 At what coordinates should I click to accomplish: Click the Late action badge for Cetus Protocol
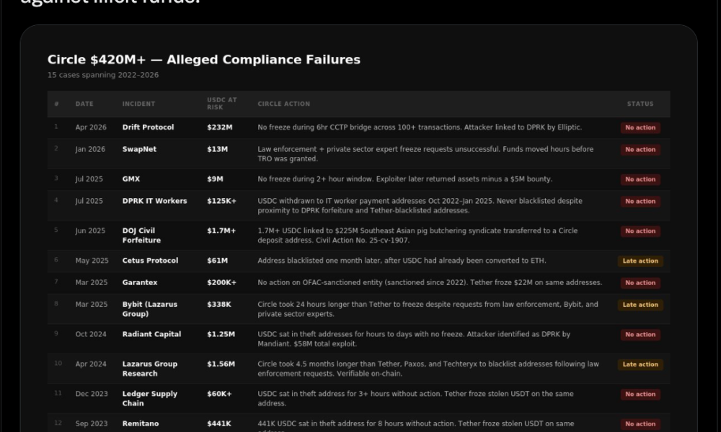[640, 261]
